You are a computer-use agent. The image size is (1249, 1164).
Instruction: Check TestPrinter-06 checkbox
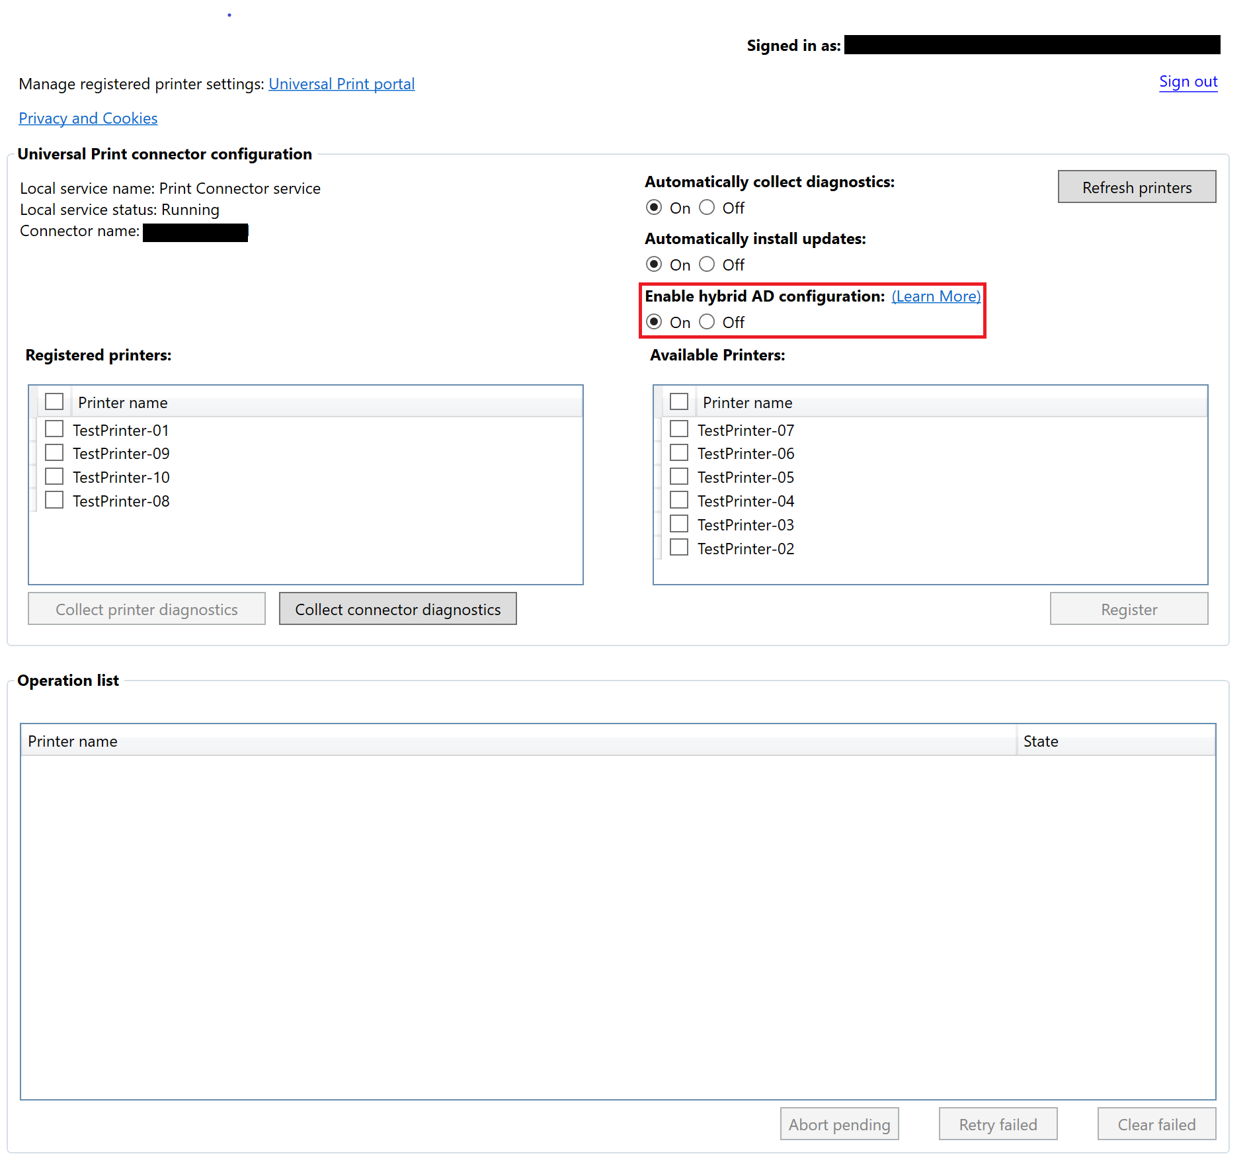[679, 453]
